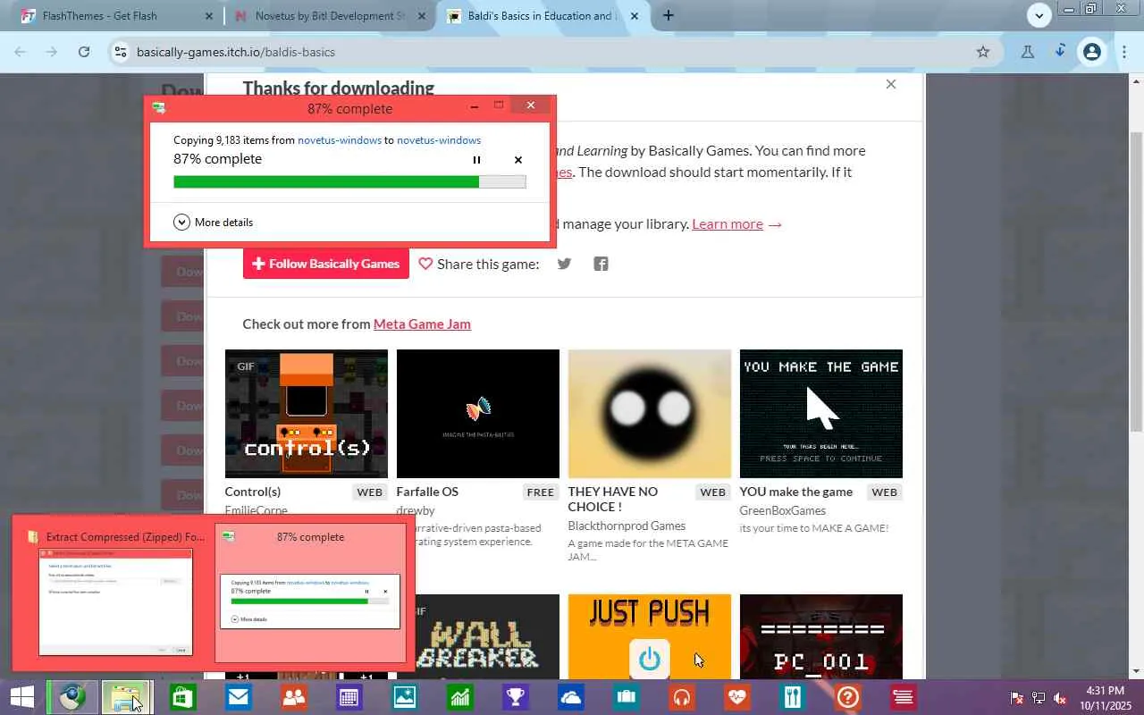Open the JUST PUSH game thumbnail
This screenshot has height=715, width=1144.
650,636
